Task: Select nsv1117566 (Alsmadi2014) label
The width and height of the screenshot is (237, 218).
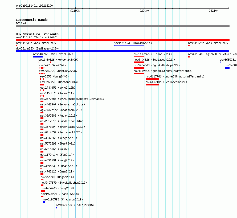Action: tap(153, 54)
